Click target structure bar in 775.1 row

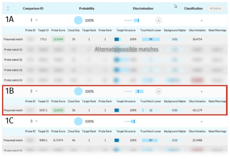[118, 39]
